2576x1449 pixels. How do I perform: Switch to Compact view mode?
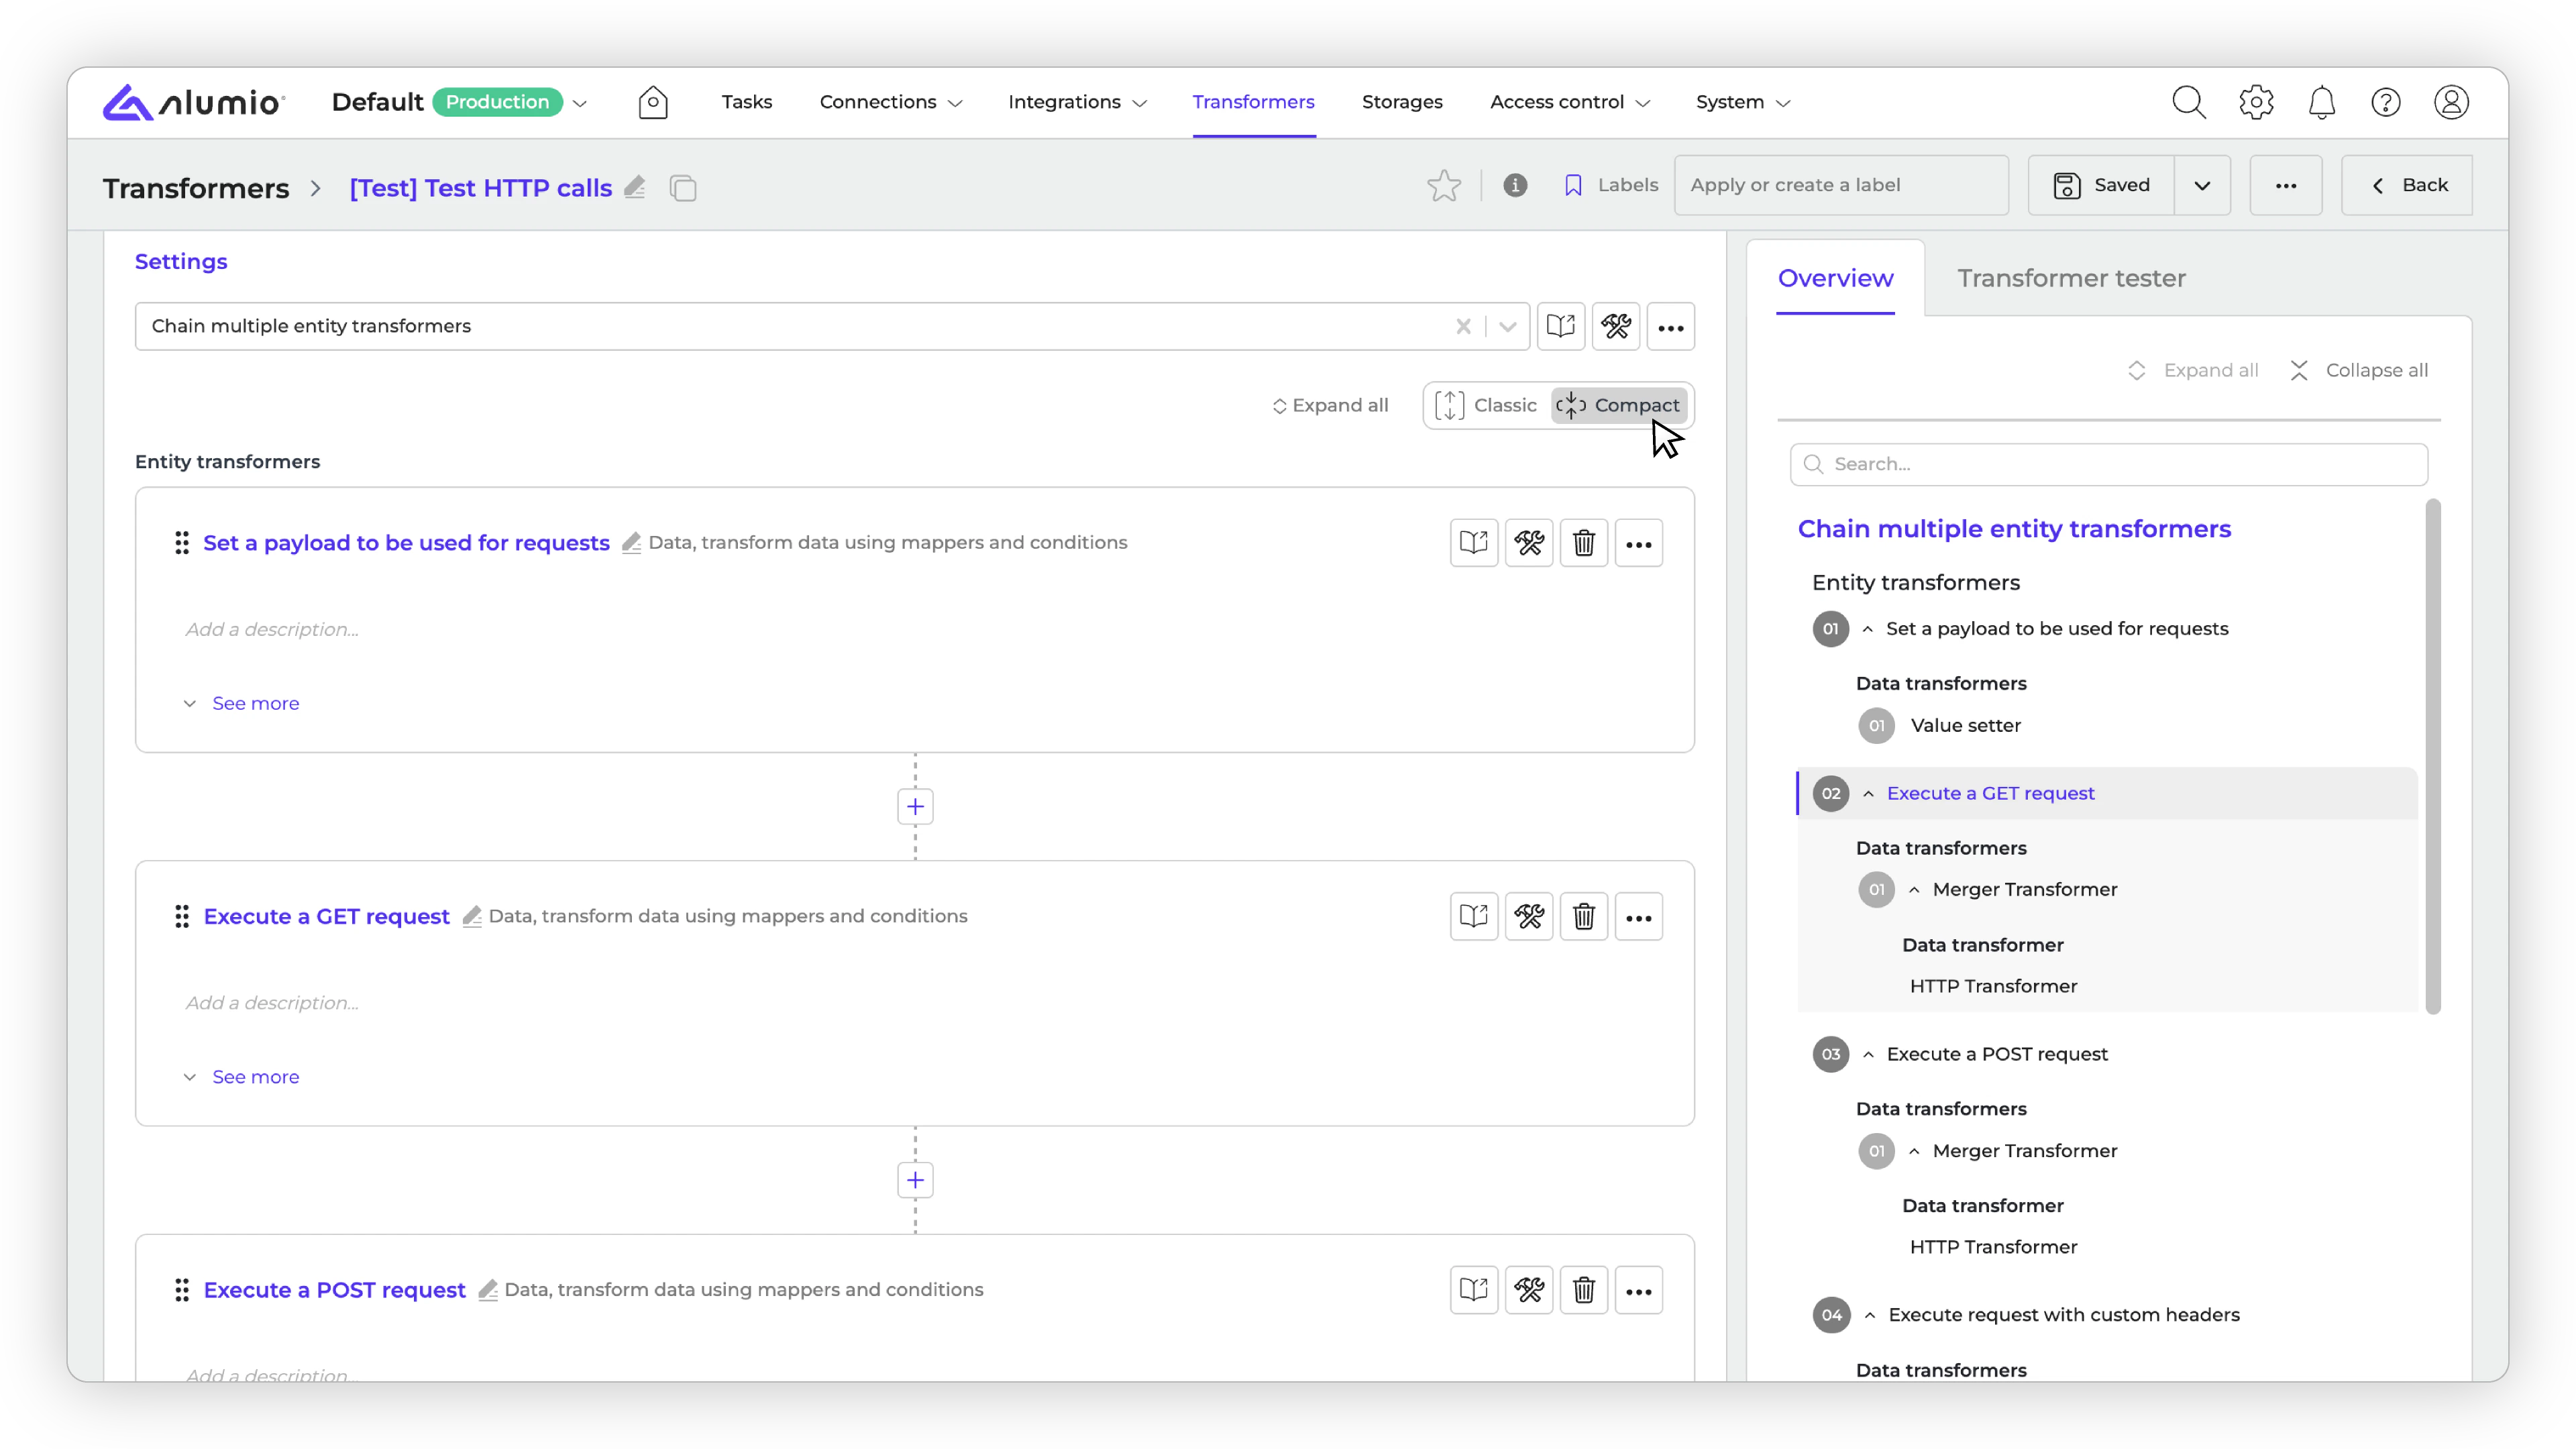[x=1619, y=405]
